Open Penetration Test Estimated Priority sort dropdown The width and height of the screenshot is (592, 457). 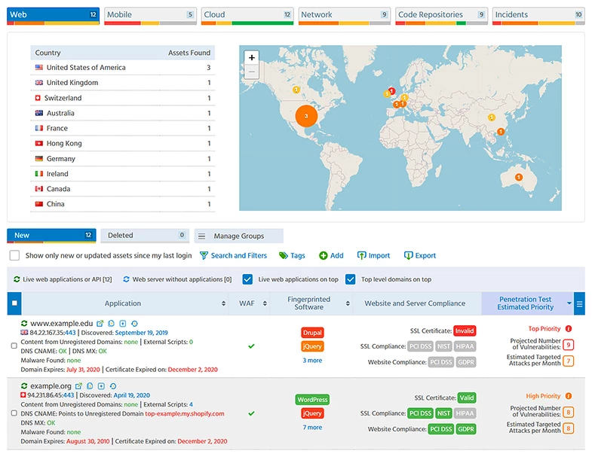569,304
